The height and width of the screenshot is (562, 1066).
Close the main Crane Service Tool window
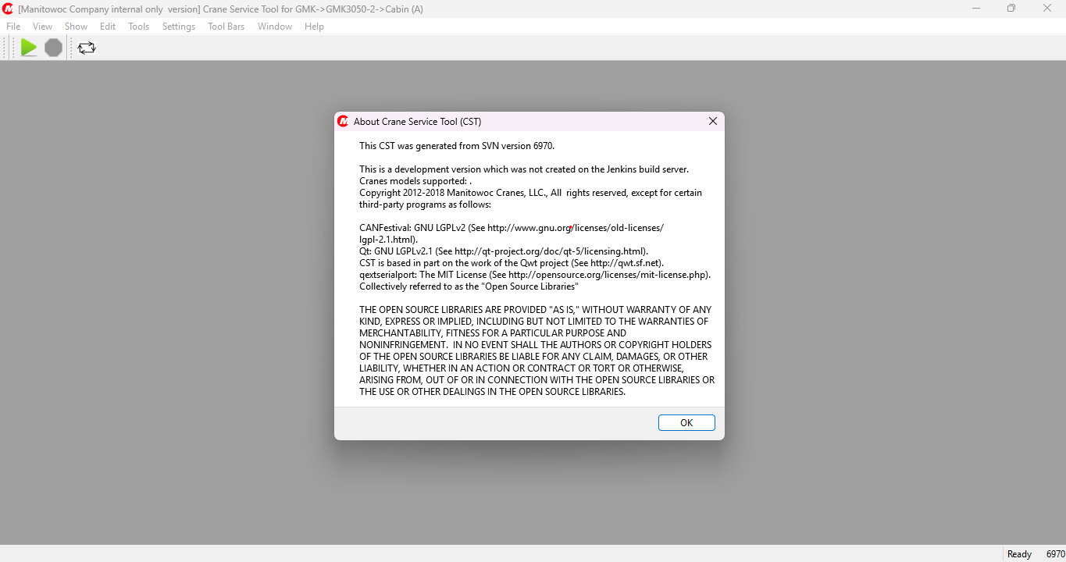pyautogui.click(x=1047, y=9)
